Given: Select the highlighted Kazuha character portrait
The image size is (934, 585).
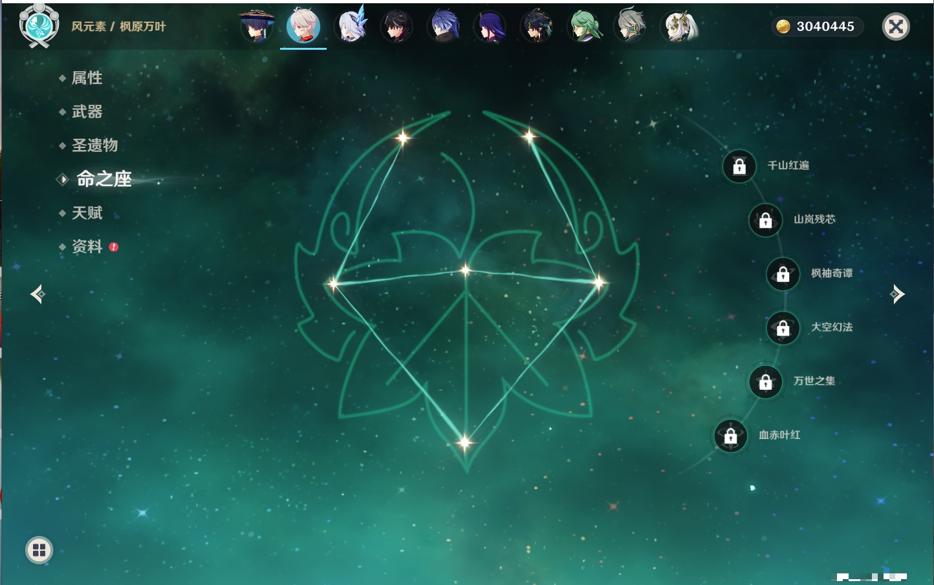Looking at the screenshot, I should pos(303,27).
